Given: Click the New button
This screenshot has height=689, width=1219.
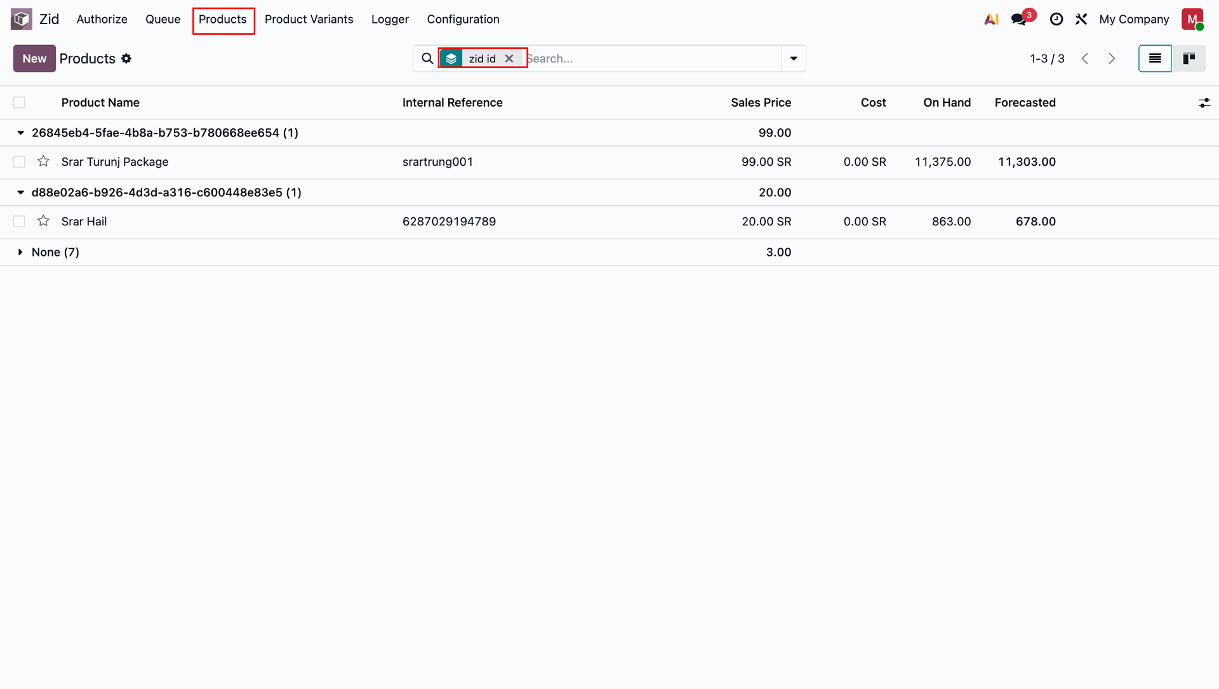Looking at the screenshot, I should 34,58.
